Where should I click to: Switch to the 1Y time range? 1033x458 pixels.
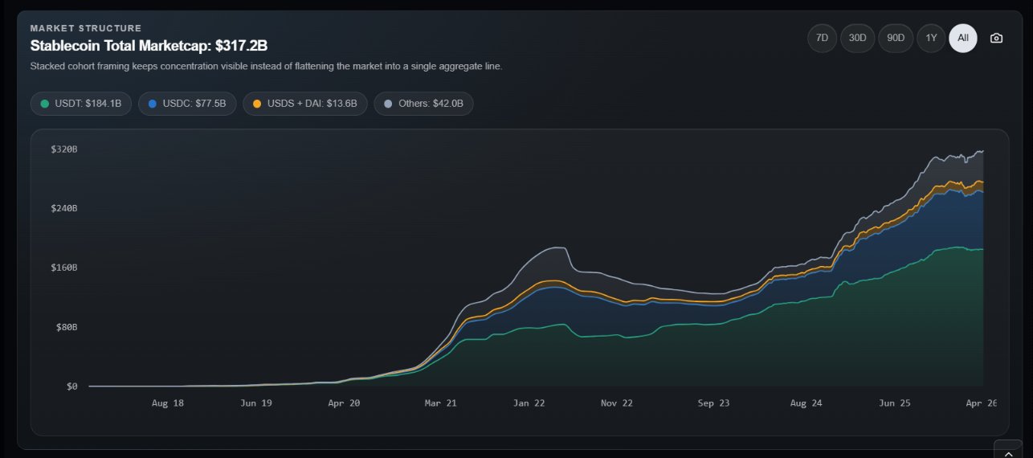(931, 38)
